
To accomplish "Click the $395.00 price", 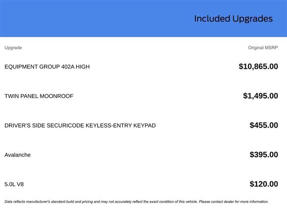I will [264, 155].
